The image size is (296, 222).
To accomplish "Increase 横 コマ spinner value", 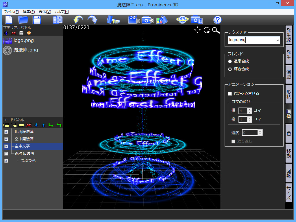I will pos(250,109).
